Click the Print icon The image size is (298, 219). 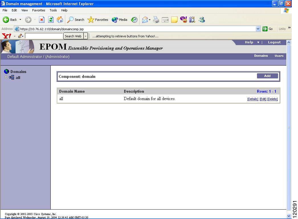pyautogui.click(x=156, y=20)
